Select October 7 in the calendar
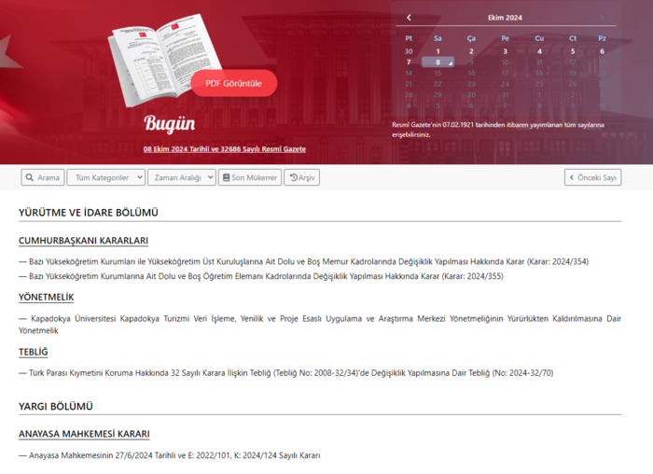 (x=409, y=63)
